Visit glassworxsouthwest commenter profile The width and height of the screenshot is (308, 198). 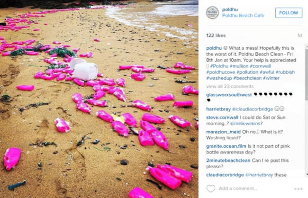point(229,95)
